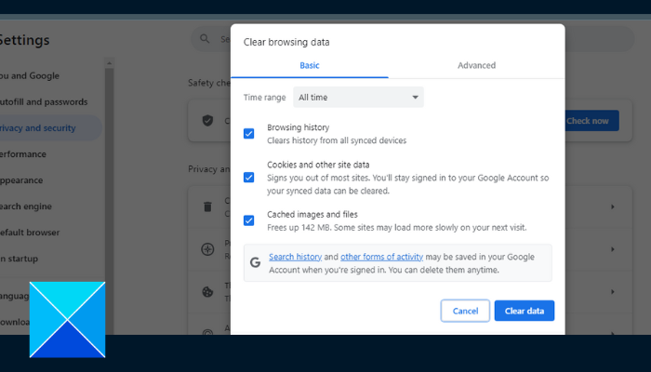
Task: Open the Time range dropdown
Action: tap(358, 97)
